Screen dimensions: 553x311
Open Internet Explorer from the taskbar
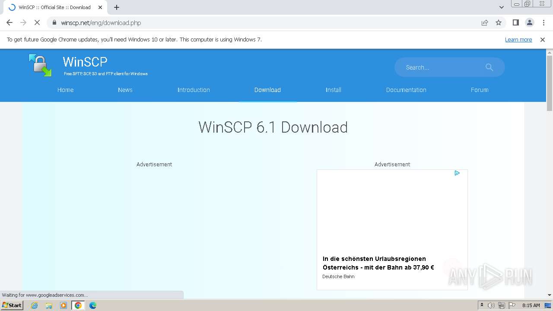coord(35,305)
